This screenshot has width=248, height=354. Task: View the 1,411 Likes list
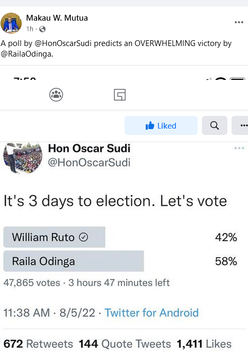[x=204, y=344]
